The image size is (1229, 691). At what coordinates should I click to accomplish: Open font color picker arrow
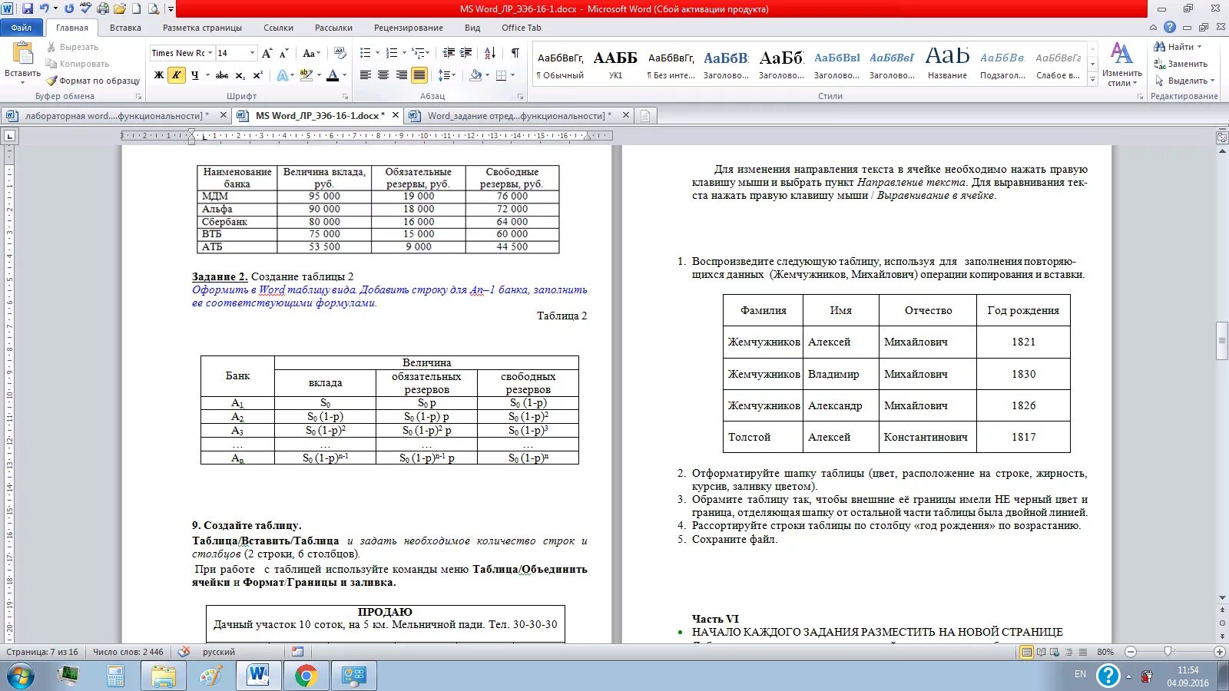point(344,75)
